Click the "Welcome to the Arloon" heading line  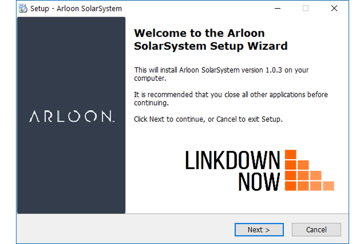coord(199,33)
